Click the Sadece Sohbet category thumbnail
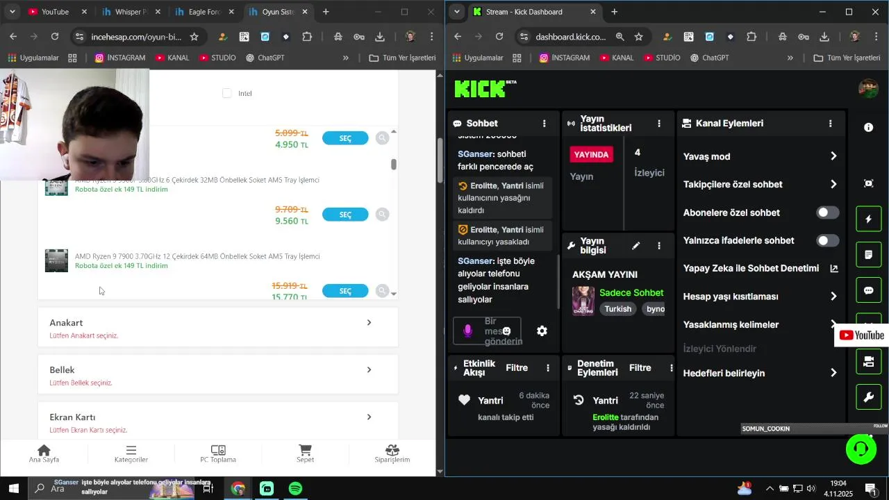 coord(583,301)
